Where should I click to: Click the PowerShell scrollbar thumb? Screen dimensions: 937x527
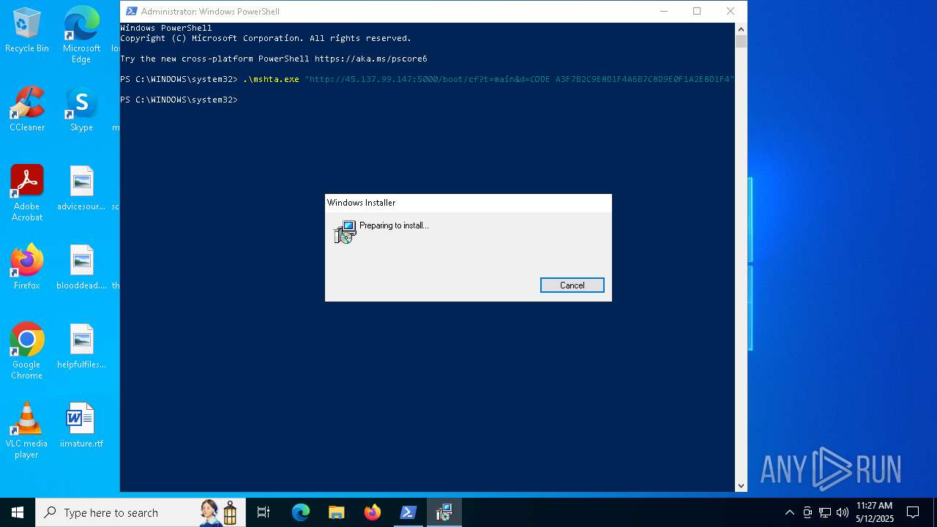(x=741, y=42)
